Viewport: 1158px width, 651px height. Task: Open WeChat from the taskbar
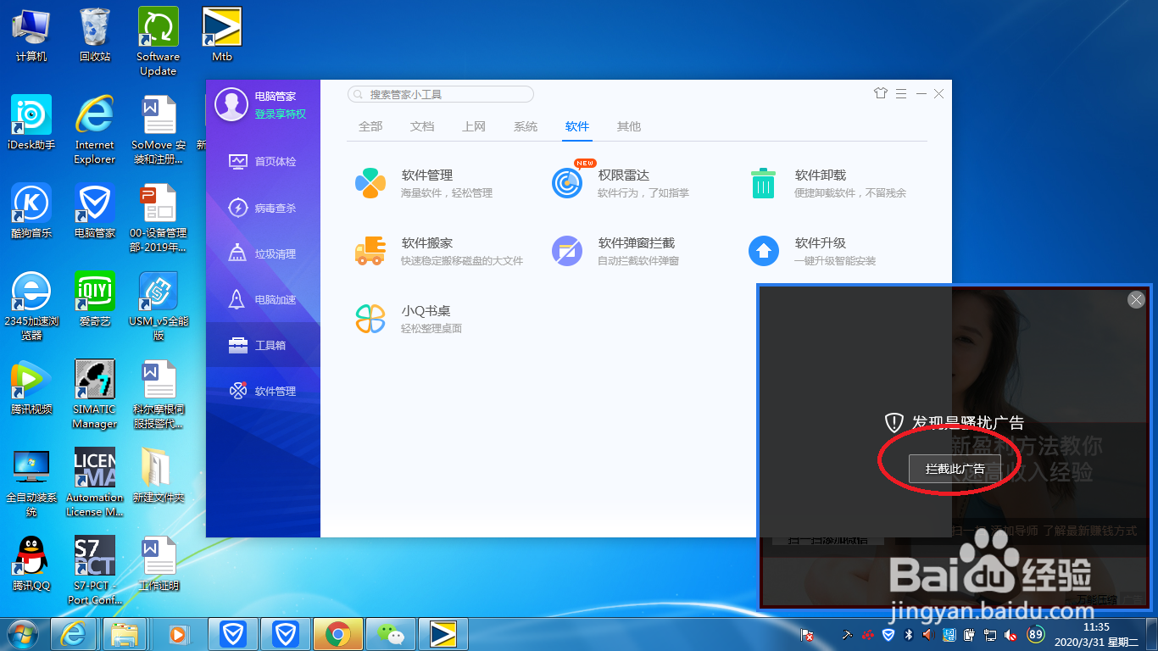(391, 634)
